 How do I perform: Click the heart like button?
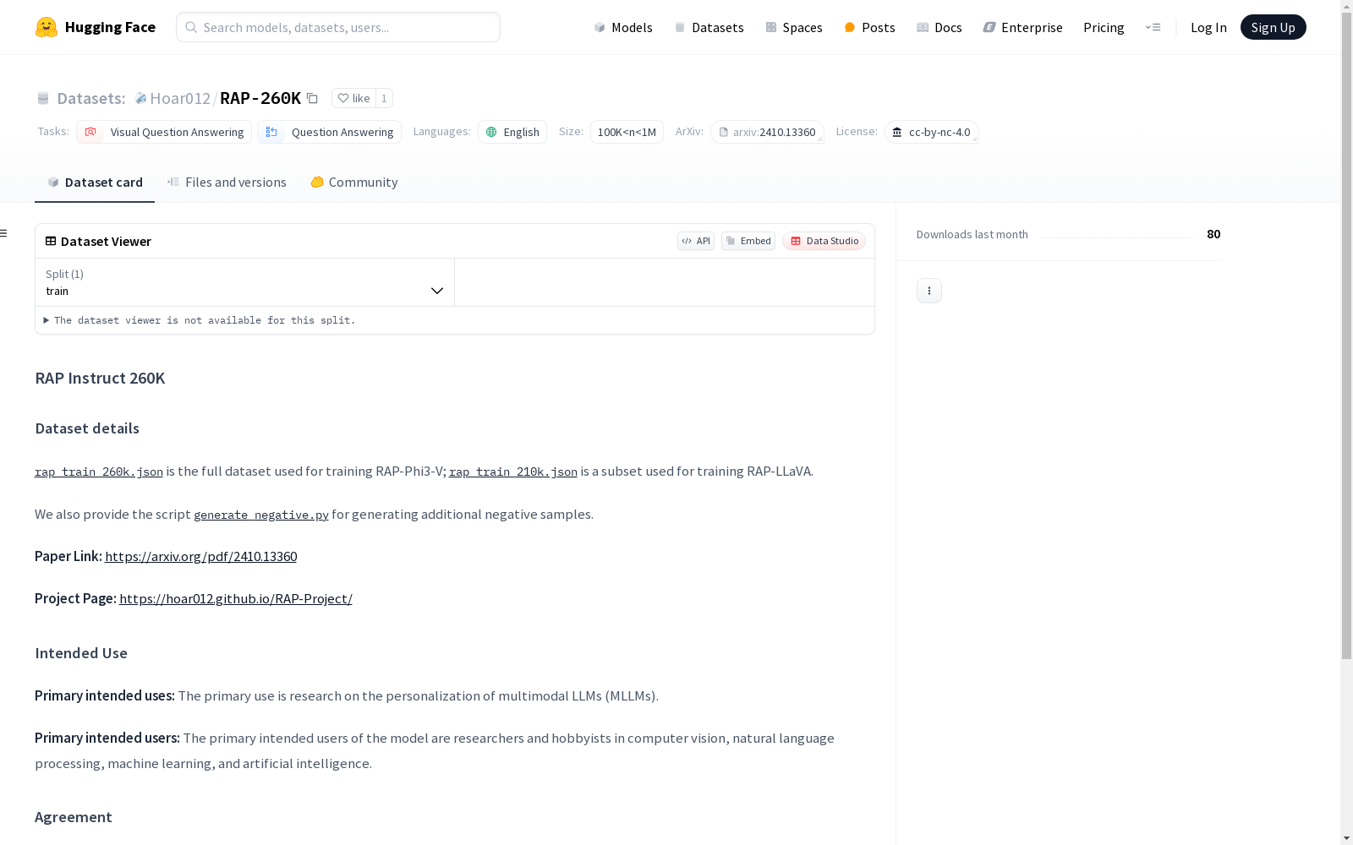[x=353, y=98]
